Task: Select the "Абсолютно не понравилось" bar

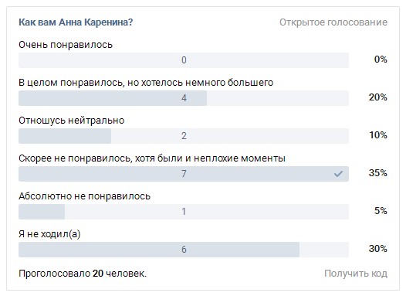Action: coord(184,212)
